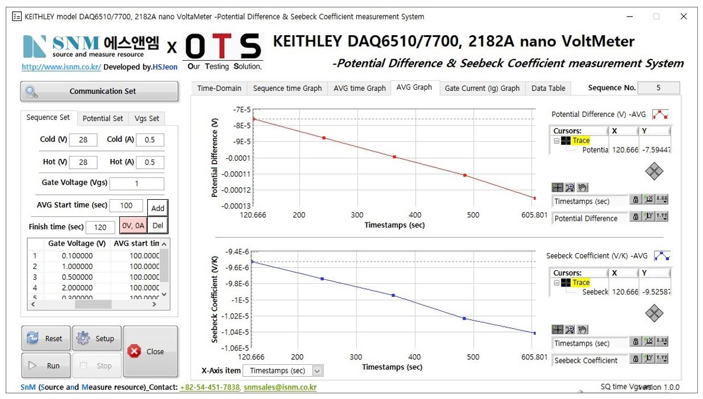
Task: Open the Potential Set tab
Action: (x=102, y=118)
